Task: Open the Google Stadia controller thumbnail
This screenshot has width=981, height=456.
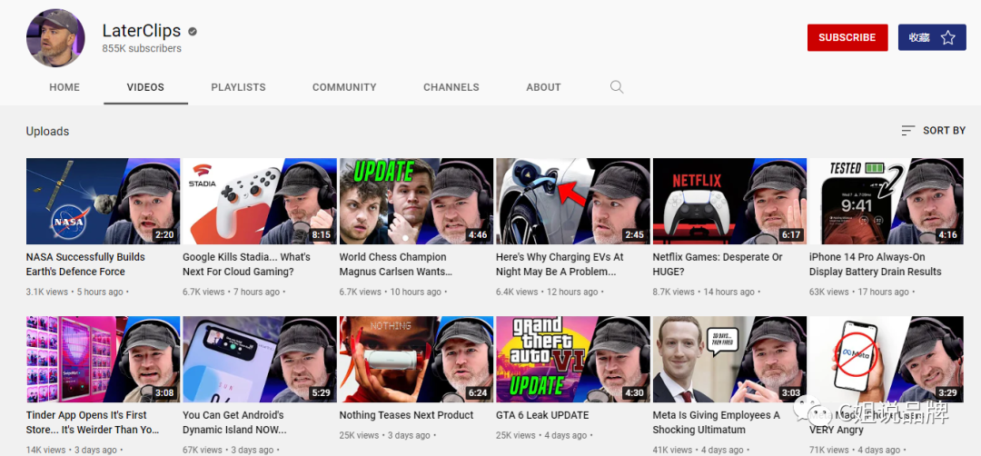Action: click(x=260, y=201)
